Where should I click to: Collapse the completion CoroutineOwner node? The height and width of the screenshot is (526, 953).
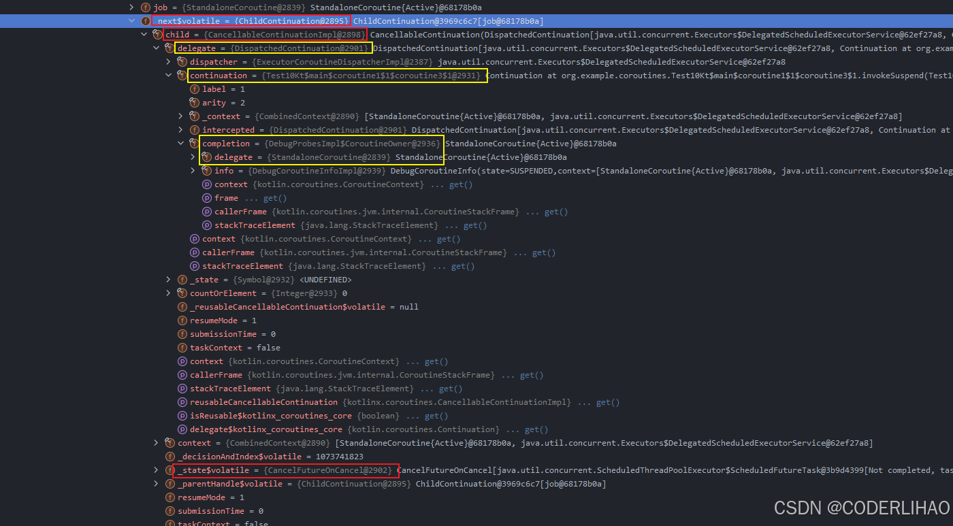pos(181,144)
